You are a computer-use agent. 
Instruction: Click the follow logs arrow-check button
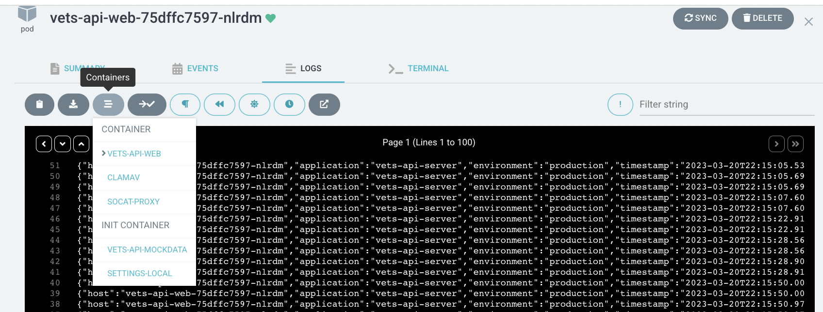click(x=147, y=105)
